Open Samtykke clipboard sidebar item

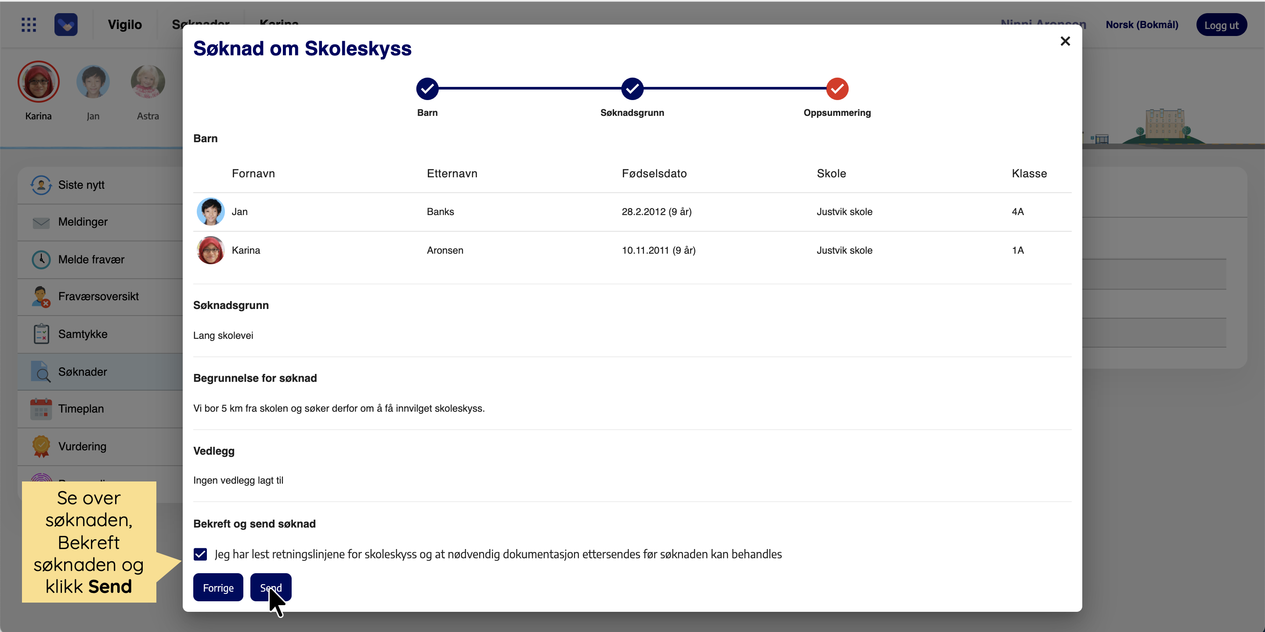[x=83, y=334]
